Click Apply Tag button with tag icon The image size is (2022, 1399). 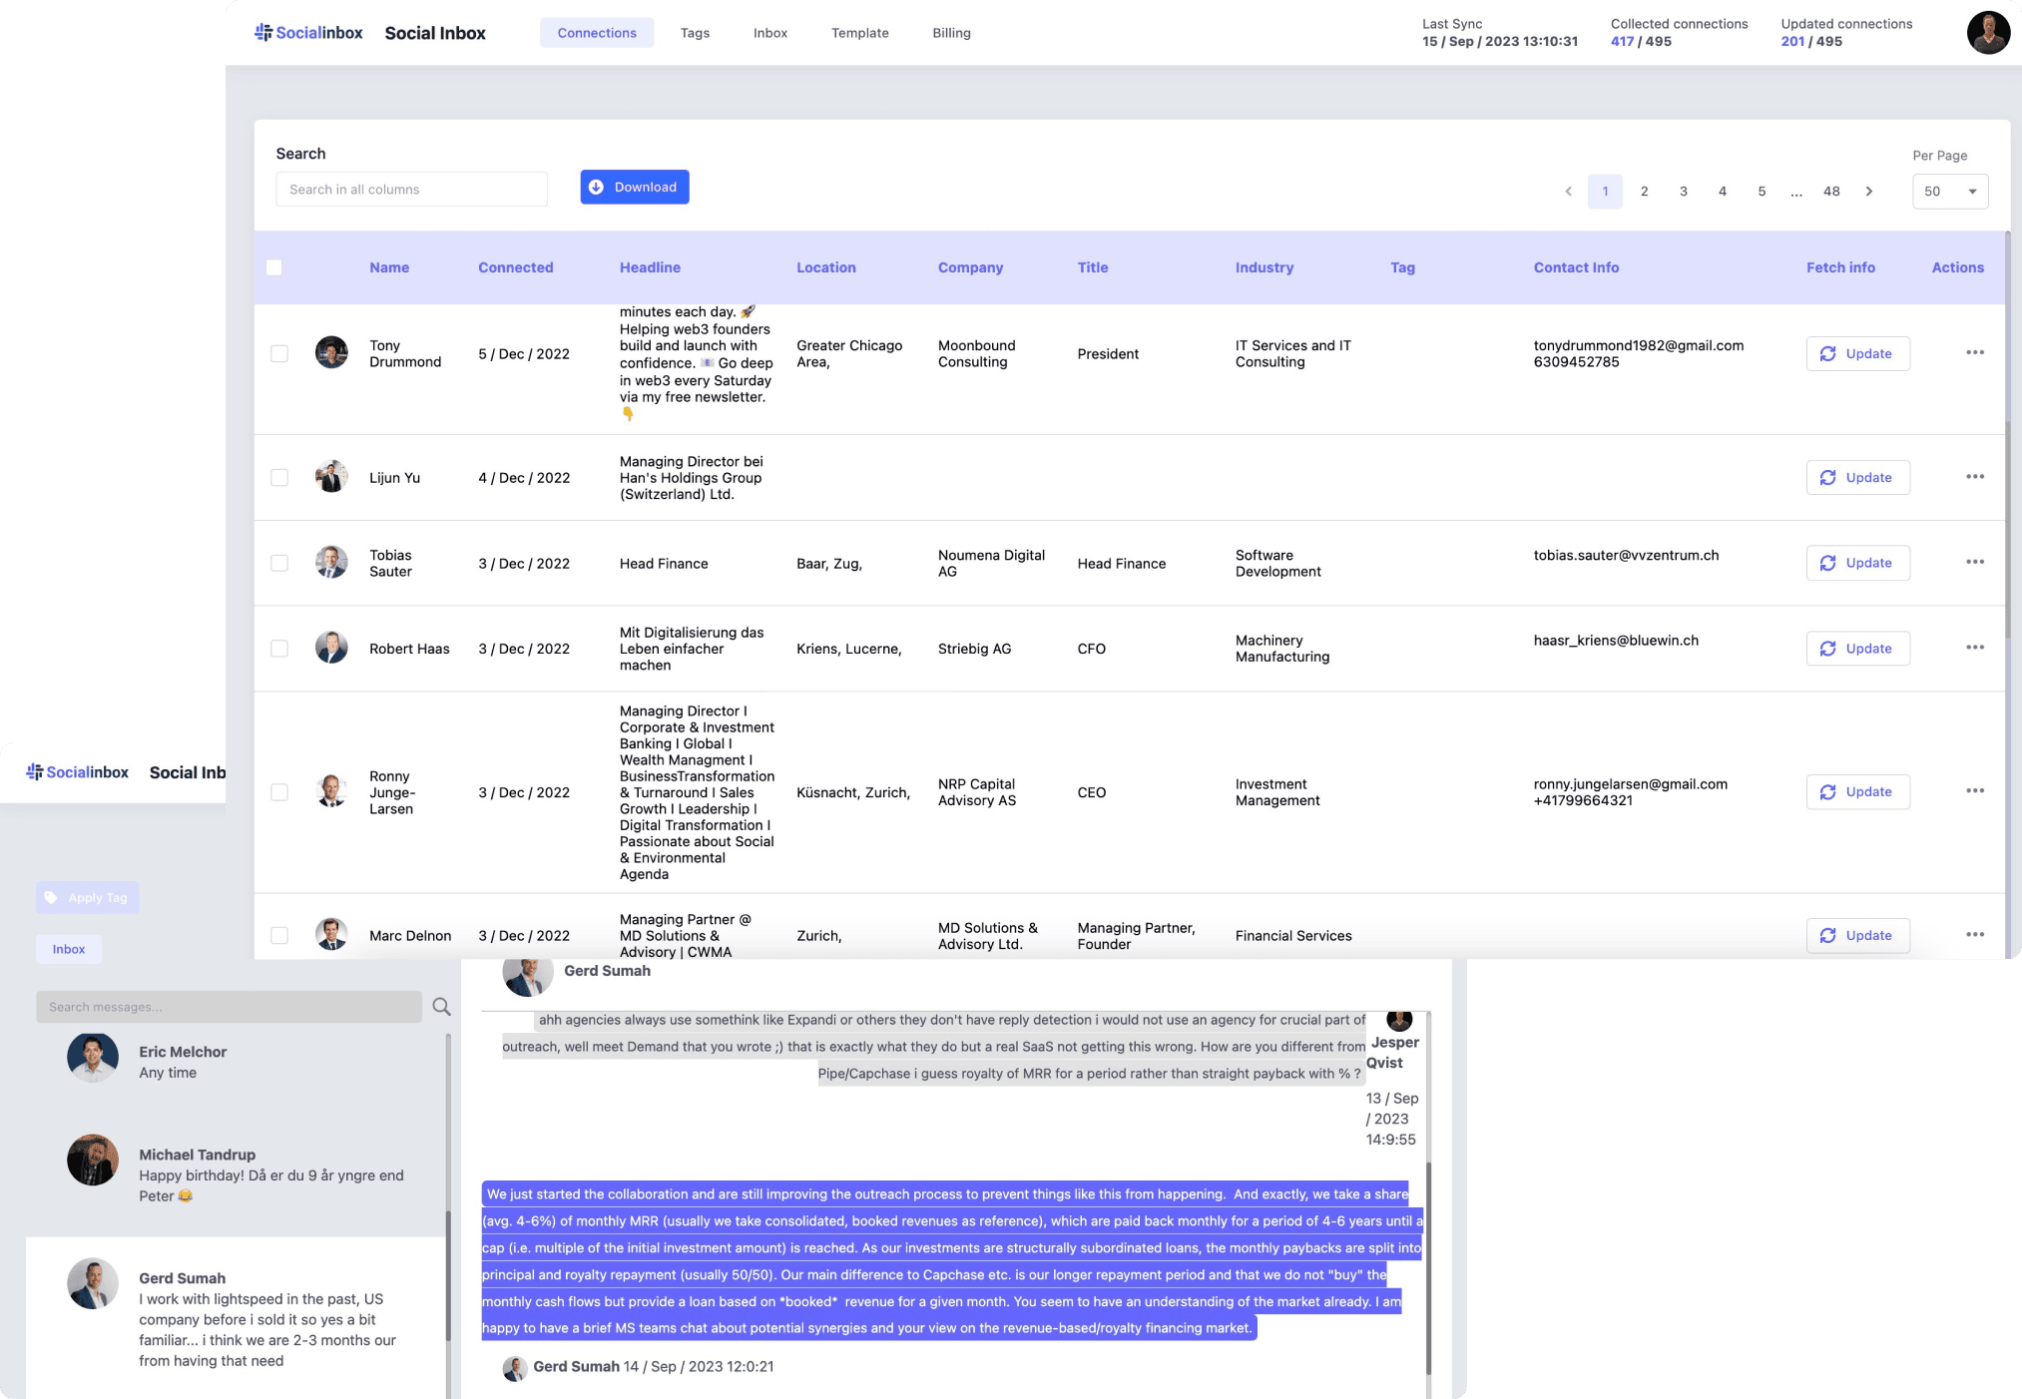click(x=88, y=897)
